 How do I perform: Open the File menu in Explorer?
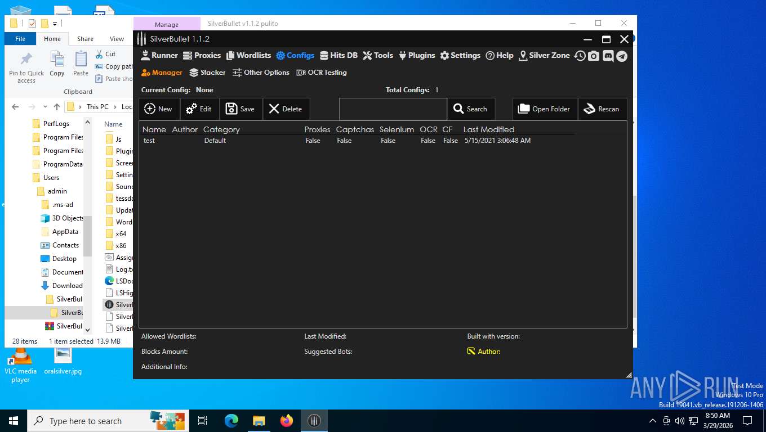click(20, 39)
